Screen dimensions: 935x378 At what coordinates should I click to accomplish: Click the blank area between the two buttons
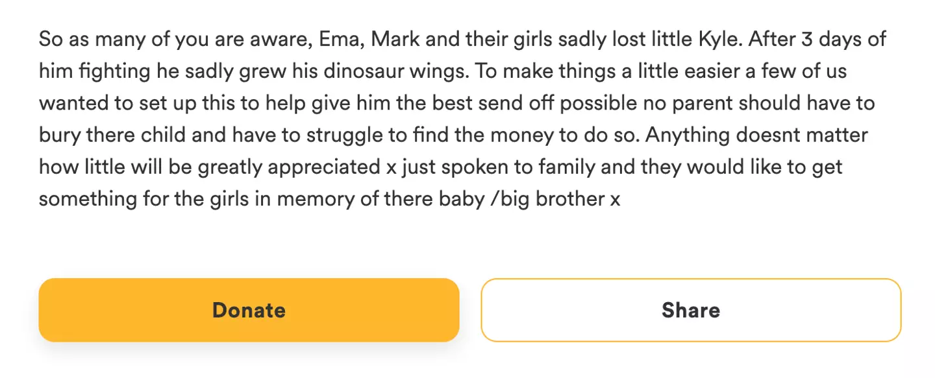[469, 310]
